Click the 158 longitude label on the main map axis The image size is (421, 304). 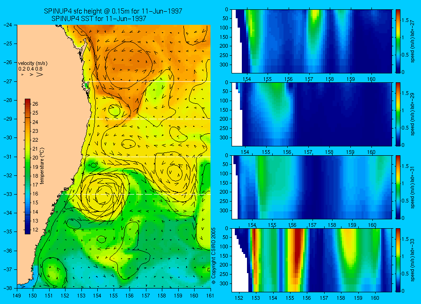[162, 296]
